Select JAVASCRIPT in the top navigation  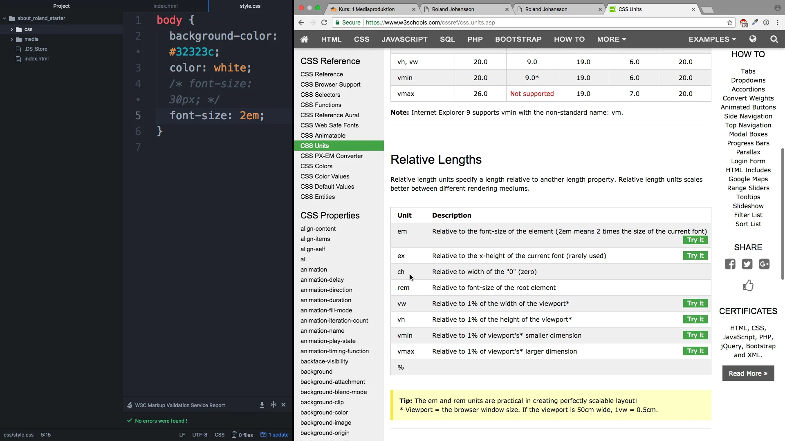click(x=405, y=39)
